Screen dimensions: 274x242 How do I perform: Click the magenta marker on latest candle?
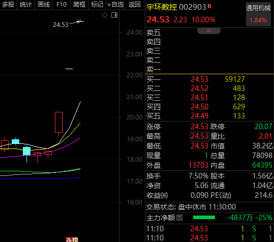pyautogui.click(x=80, y=21)
